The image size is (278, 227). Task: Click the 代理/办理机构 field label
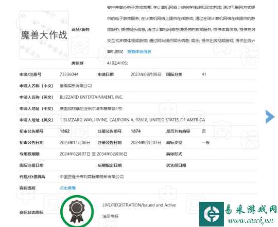tap(32, 177)
